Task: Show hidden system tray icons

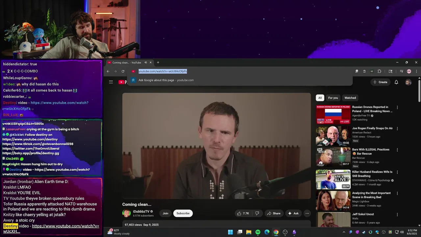Action: (344, 232)
